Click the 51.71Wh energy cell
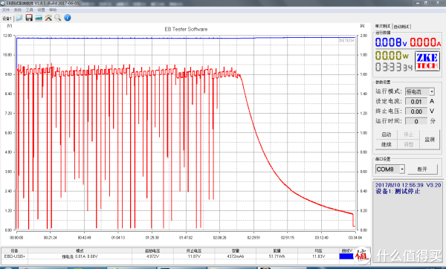Image resolution: width=446 pixels, height=269 pixels. click(277, 256)
